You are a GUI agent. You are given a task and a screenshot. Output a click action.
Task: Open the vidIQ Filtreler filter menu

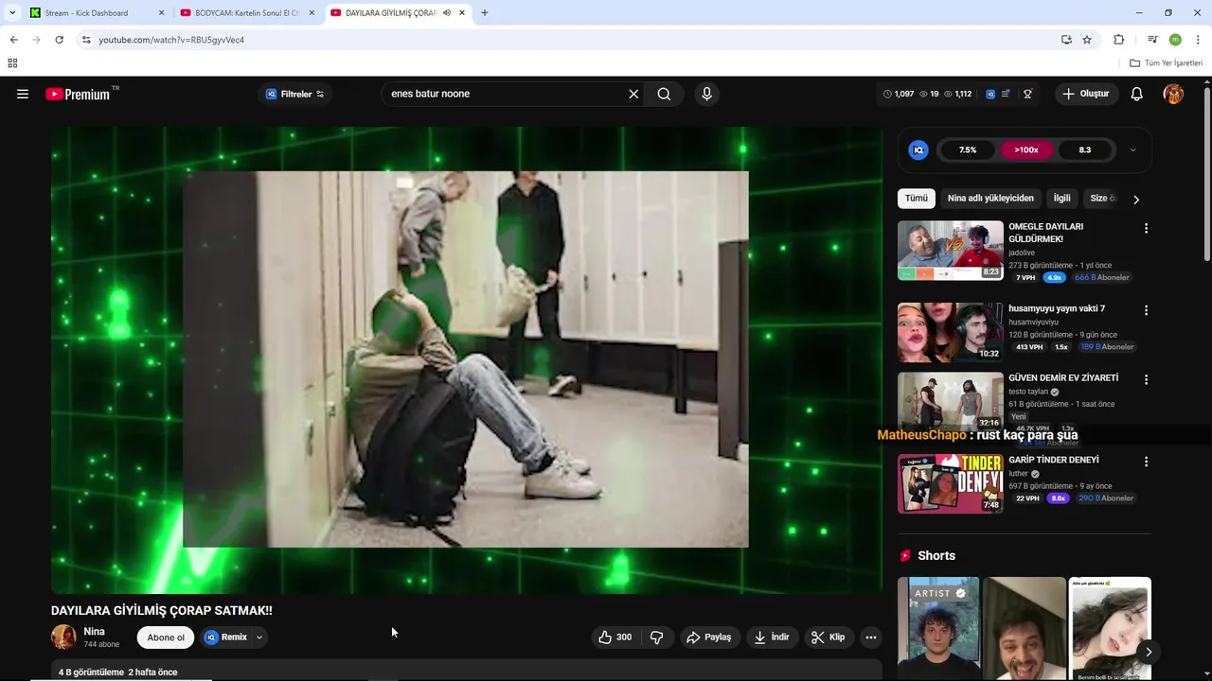coord(295,94)
